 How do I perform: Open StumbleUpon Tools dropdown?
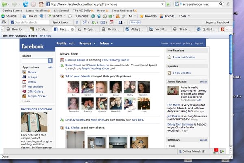(x=189, y=16)
